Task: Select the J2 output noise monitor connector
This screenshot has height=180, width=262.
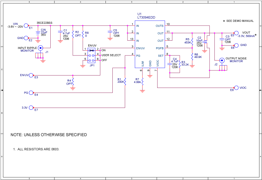Action: point(222,60)
